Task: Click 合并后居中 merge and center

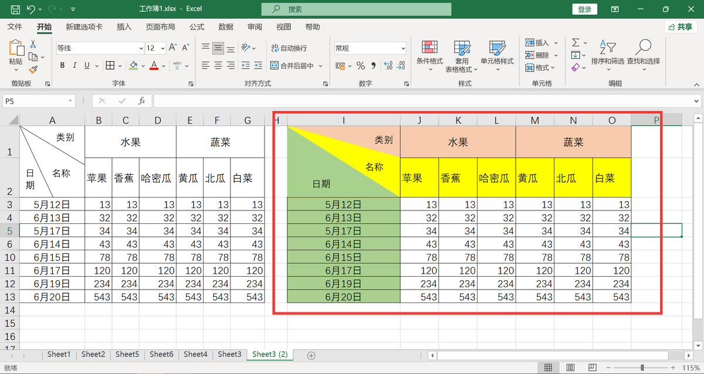Action: coord(292,66)
